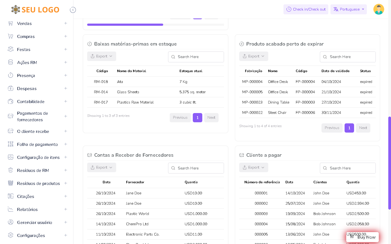Expand the Compras menu plus sign
The height and width of the screenshot is (244, 391).
pos(66,36)
